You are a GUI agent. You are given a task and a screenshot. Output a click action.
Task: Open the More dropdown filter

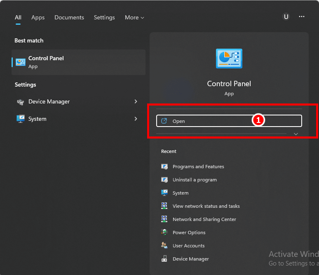pyautogui.click(x=134, y=17)
